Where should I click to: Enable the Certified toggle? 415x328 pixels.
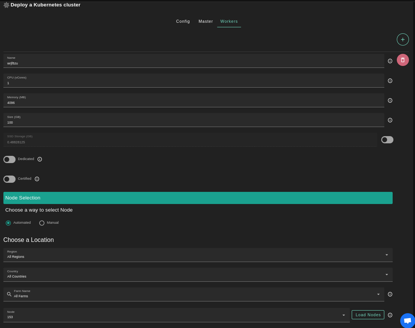coord(9,179)
